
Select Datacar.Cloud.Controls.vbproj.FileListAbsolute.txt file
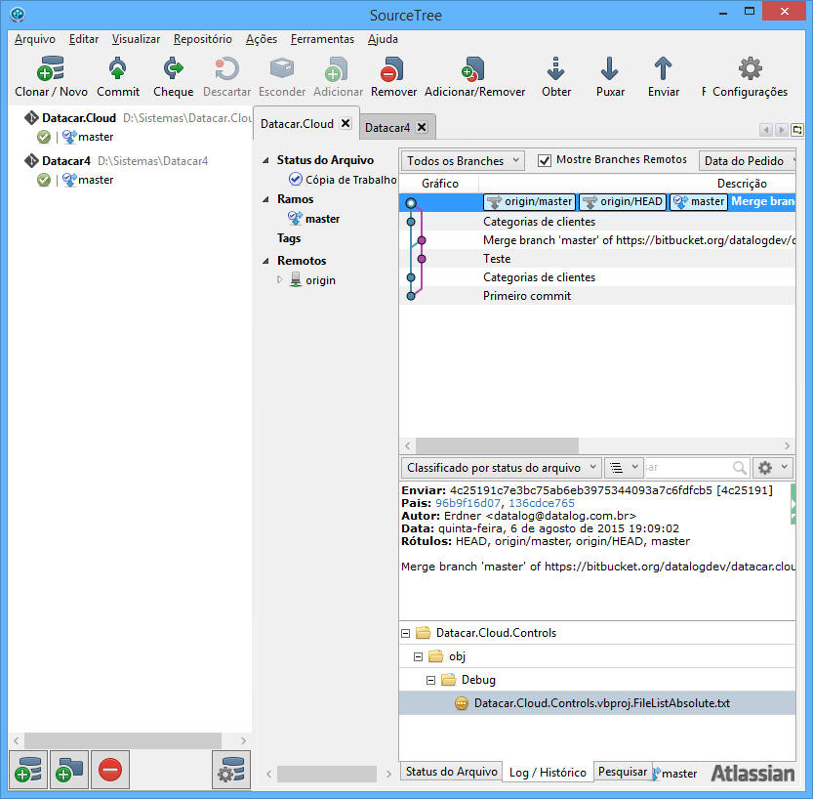(597, 703)
